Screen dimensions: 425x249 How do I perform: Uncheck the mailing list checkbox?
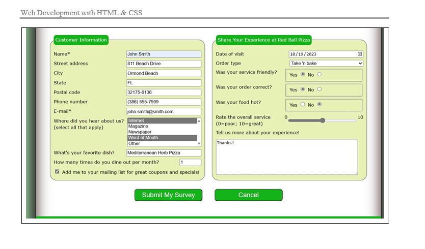57,171
